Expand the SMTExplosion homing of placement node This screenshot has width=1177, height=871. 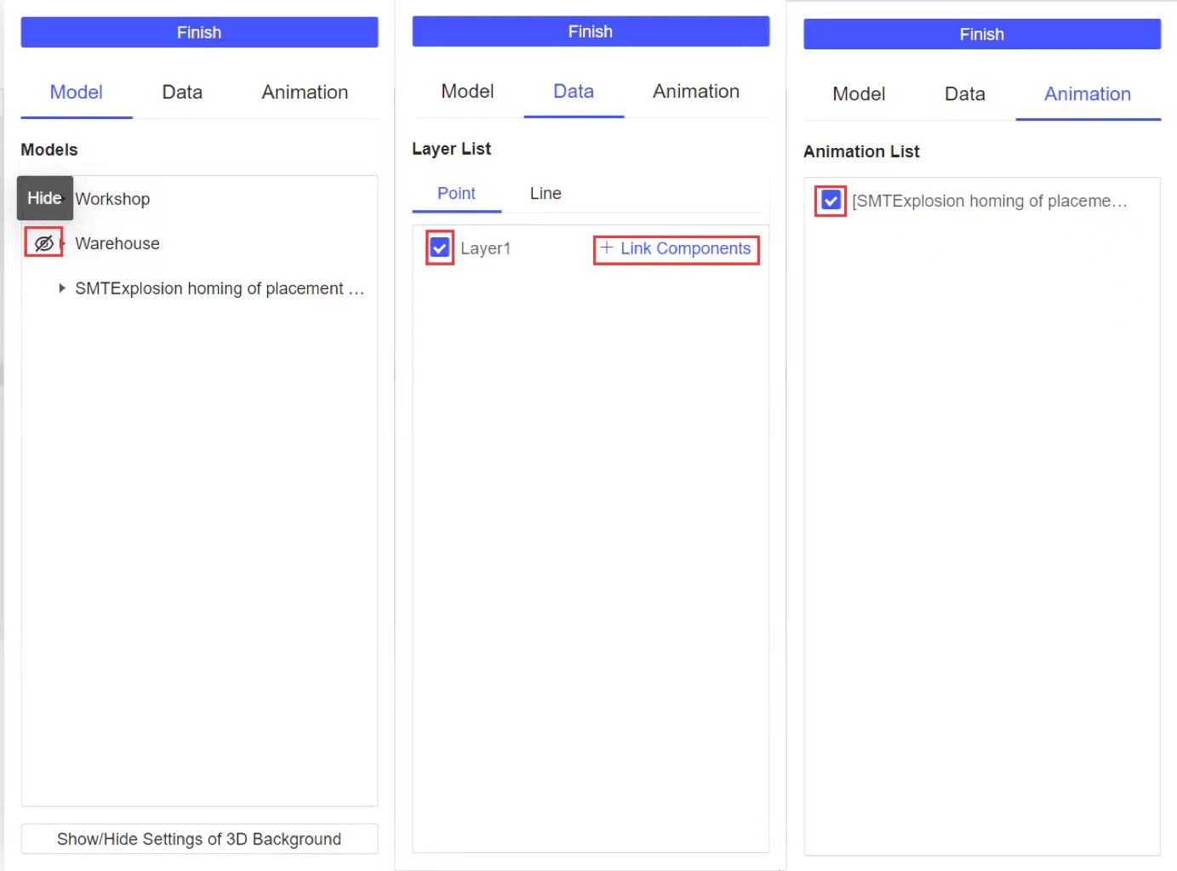[62, 288]
